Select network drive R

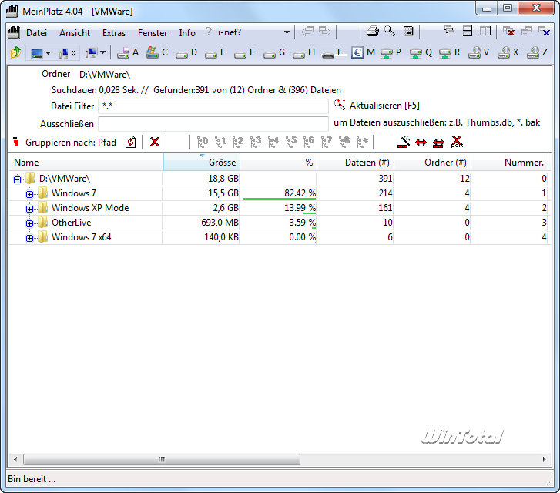tap(449, 53)
